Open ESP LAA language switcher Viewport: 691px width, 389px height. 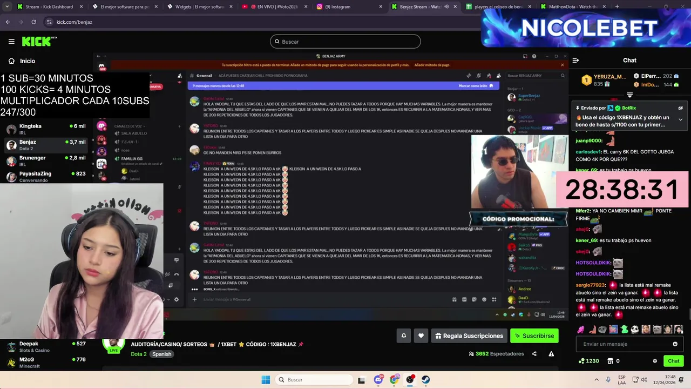(622, 380)
